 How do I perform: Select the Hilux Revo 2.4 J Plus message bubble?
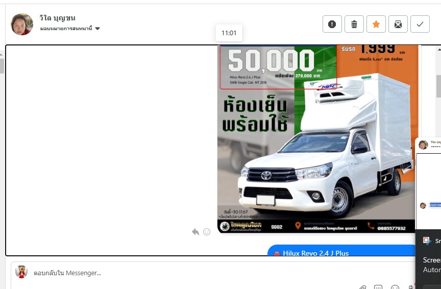341,250
